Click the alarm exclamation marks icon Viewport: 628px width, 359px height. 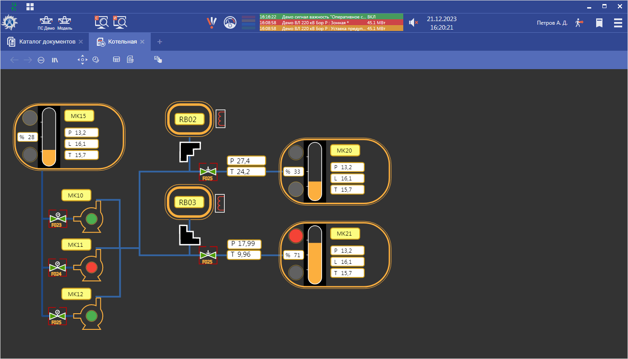coord(211,22)
